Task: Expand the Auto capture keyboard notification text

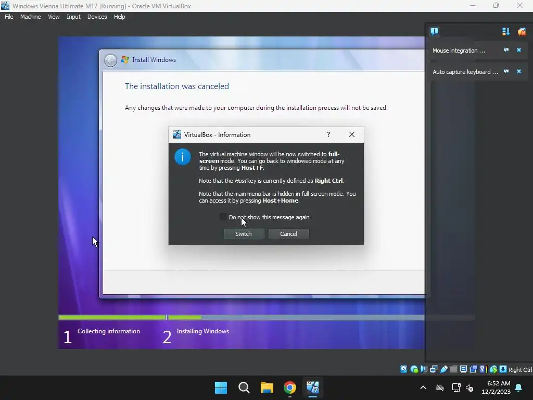Action: (x=465, y=72)
